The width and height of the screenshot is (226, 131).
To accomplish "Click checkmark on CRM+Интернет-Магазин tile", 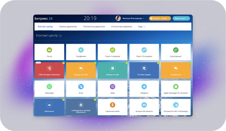I will (63, 63).
